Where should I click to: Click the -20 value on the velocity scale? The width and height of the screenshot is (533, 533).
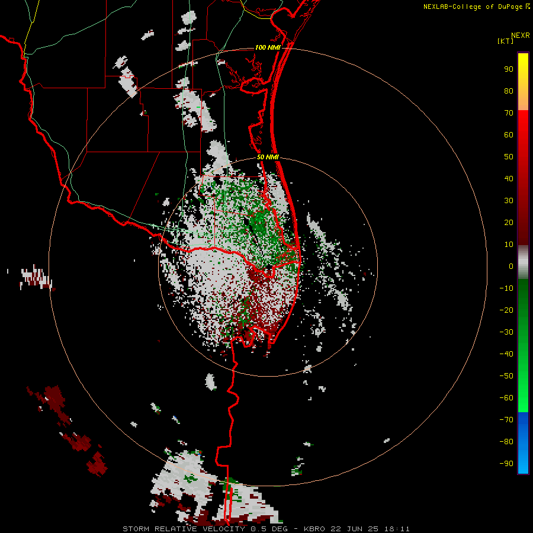pyautogui.click(x=506, y=310)
